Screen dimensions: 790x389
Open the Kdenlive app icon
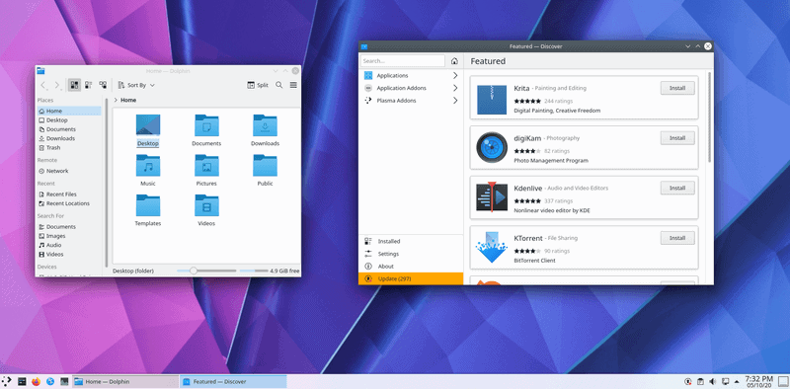[x=492, y=197]
